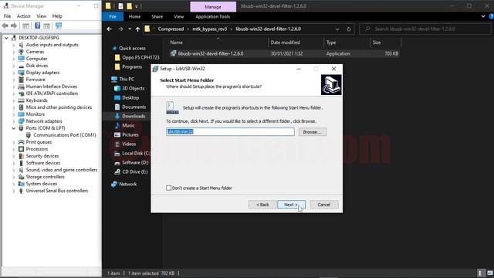Image resolution: width=494 pixels, height=278 pixels.
Task: Select System devices icon
Action: tap(21, 184)
